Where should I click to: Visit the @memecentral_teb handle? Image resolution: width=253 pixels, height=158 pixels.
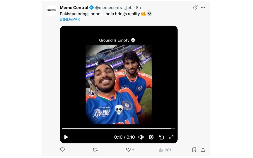click(x=114, y=8)
